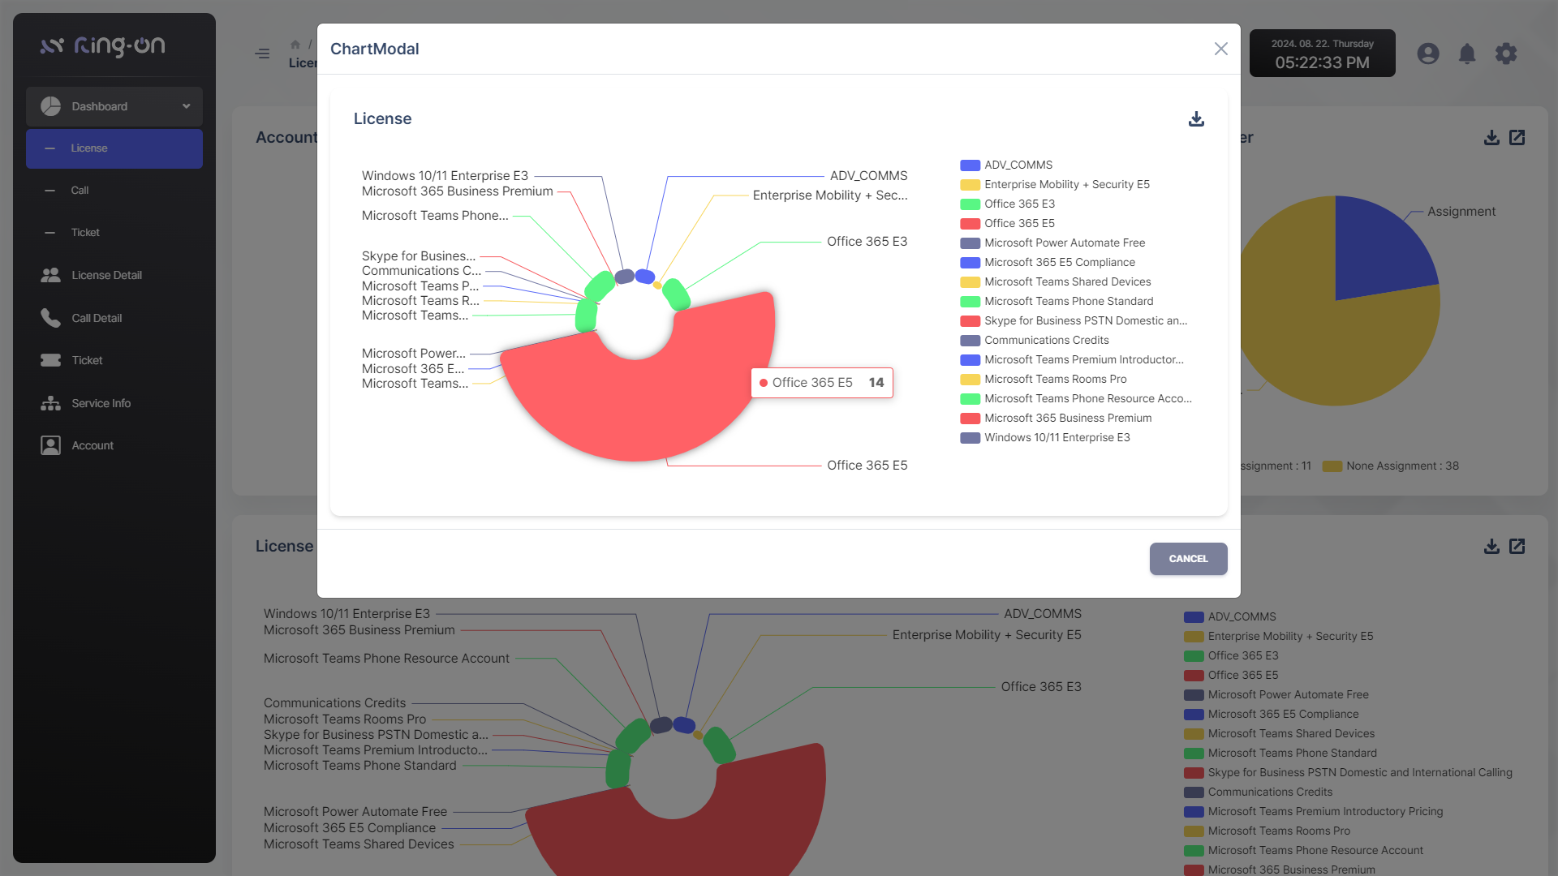The width and height of the screenshot is (1558, 876).
Task: Click 'Office 365 E5' label in modal chart
Action: click(x=867, y=466)
